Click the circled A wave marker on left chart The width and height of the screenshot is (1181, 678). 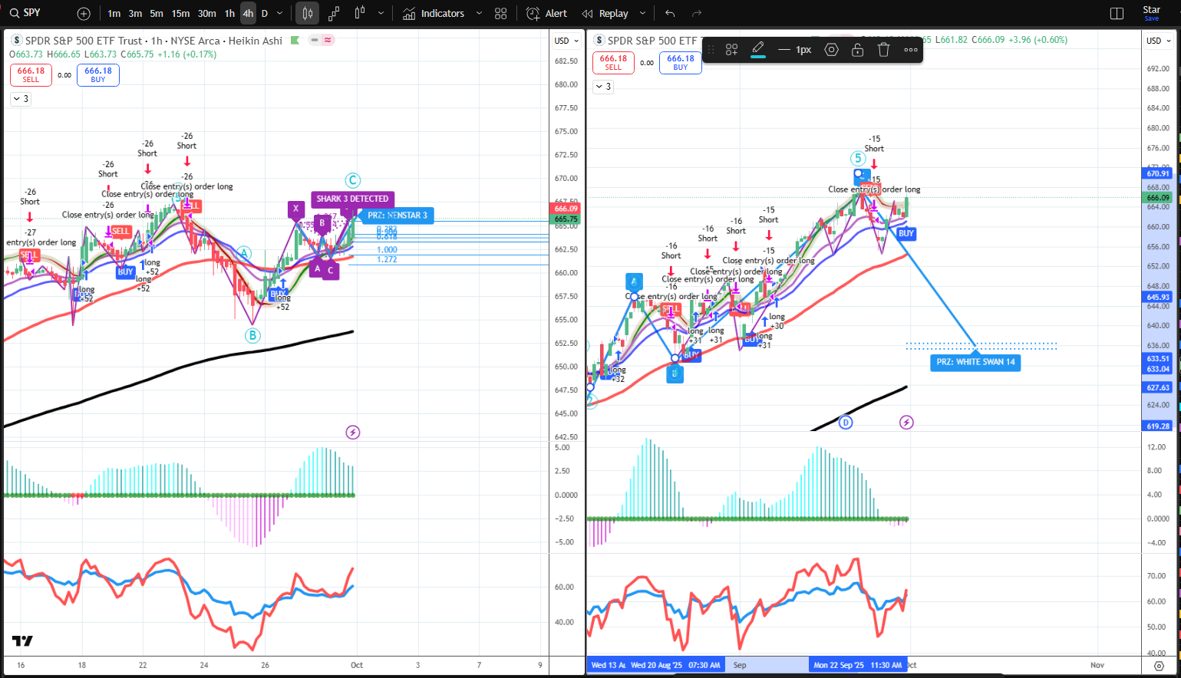244,254
